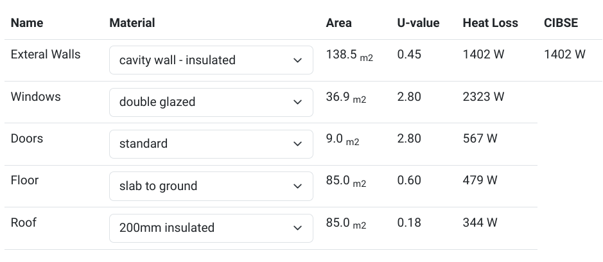Click the U-value column header
Screen dimensions: 603x262
[418, 23]
